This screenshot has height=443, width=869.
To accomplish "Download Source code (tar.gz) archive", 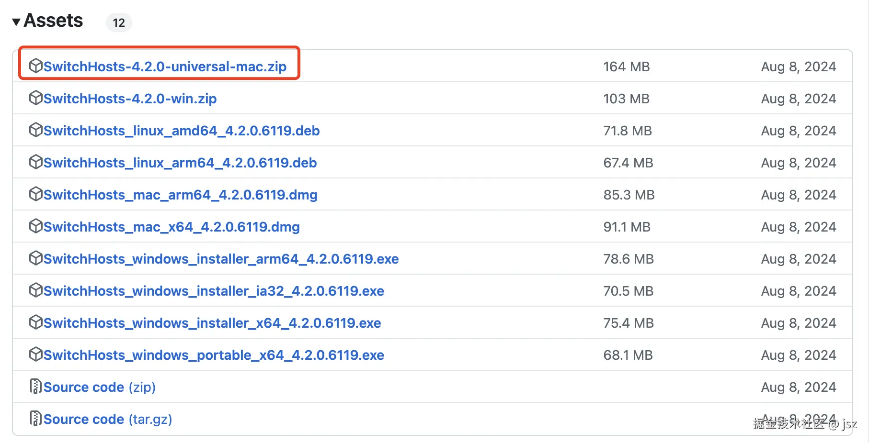I will coord(108,419).
